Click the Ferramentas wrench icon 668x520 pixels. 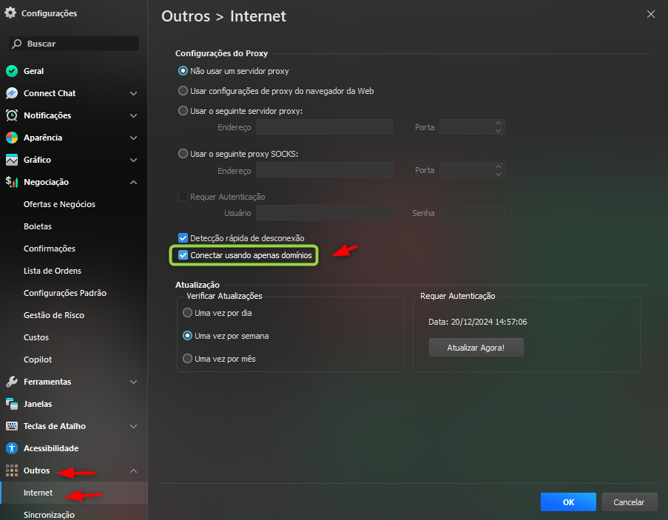tap(11, 382)
